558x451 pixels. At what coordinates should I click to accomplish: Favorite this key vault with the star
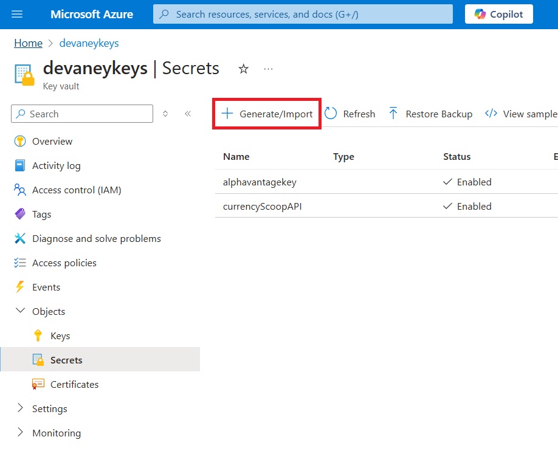click(243, 68)
